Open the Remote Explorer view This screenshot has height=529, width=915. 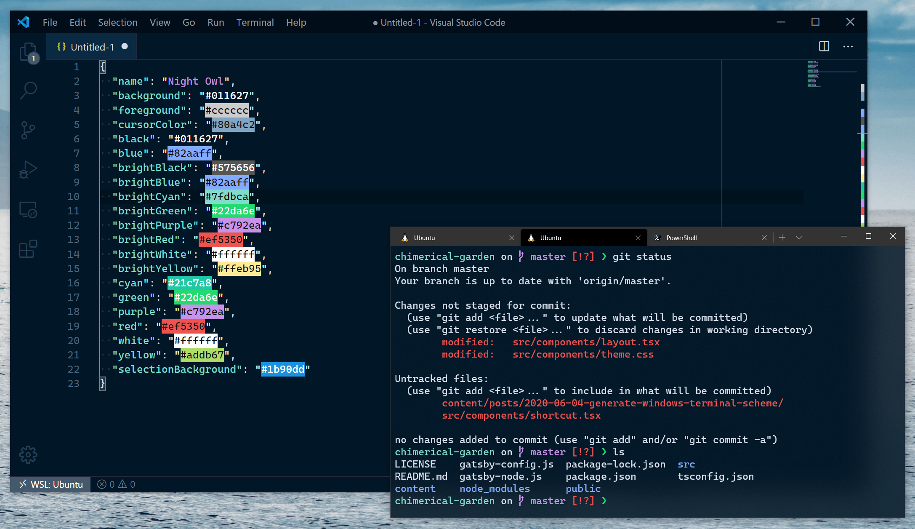(28, 209)
